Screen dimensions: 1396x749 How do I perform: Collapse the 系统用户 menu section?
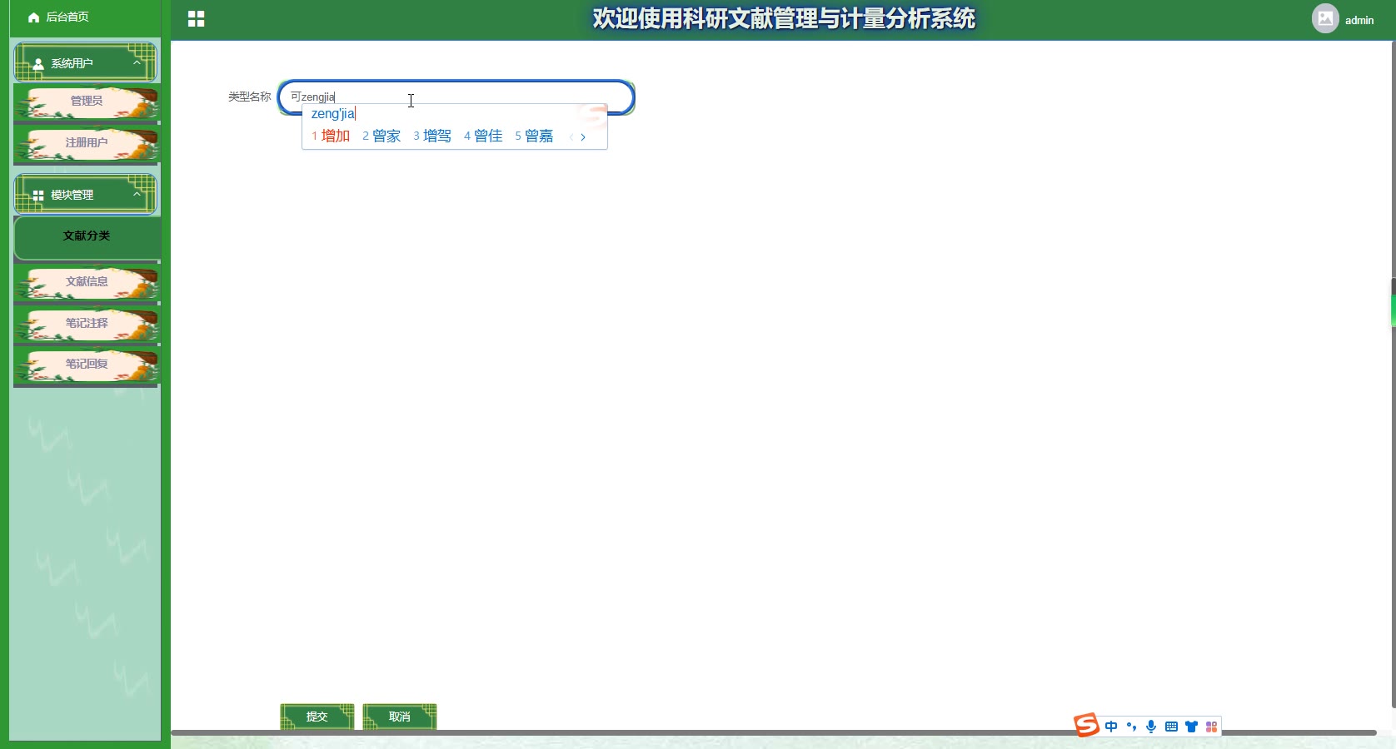pos(86,62)
